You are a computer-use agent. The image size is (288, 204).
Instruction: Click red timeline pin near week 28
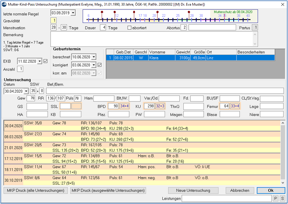189,12
